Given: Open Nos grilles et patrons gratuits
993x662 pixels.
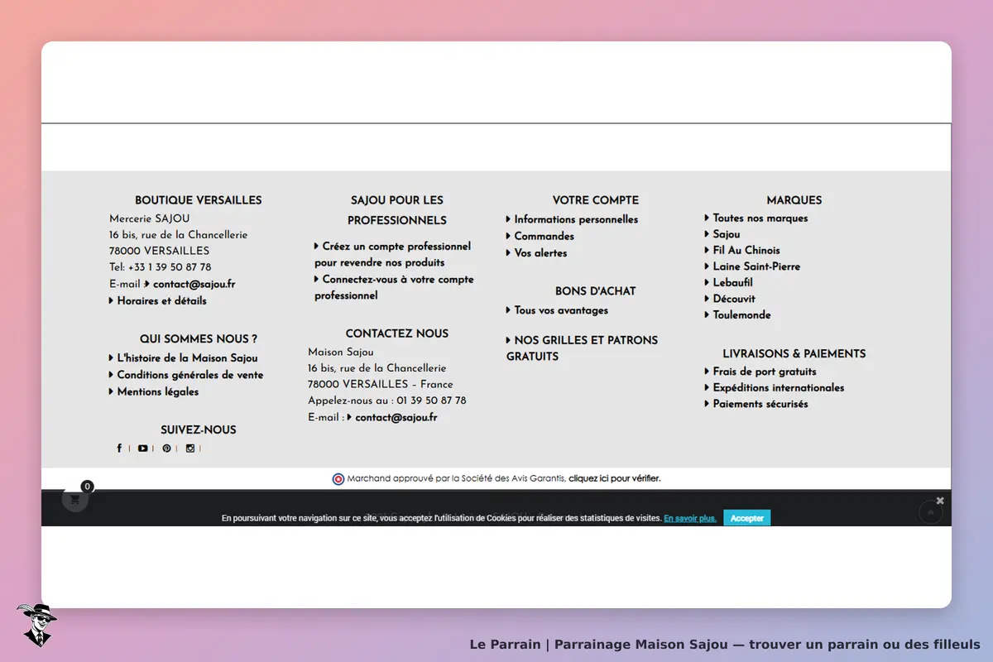Looking at the screenshot, I should click(583, 348).
